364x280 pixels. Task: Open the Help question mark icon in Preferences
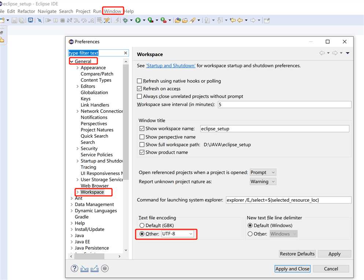74,268
